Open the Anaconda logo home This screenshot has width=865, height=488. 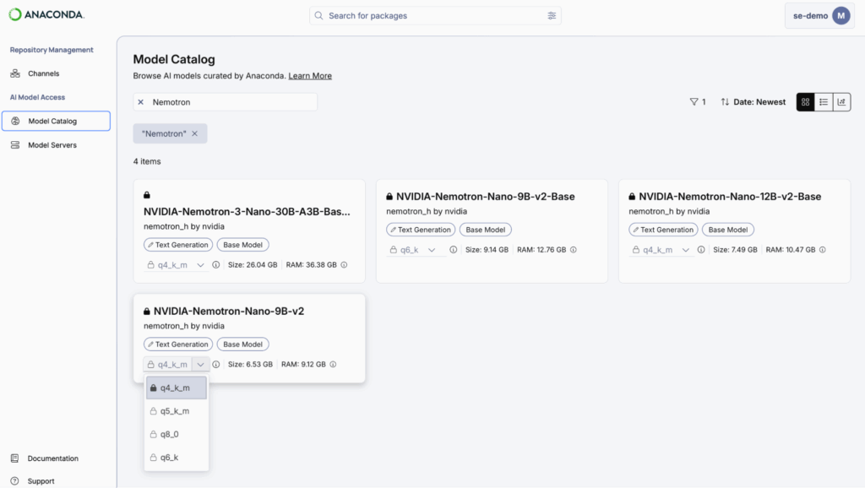(46, 15)
